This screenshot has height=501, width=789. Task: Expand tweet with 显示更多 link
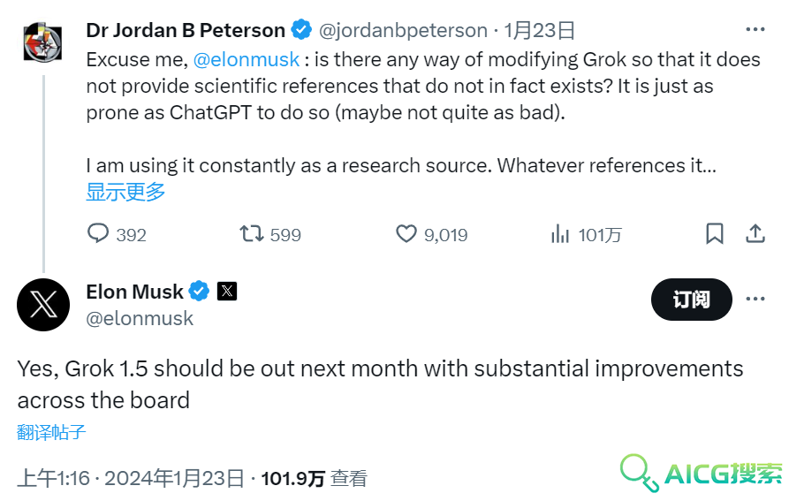[x=125, y=192]
